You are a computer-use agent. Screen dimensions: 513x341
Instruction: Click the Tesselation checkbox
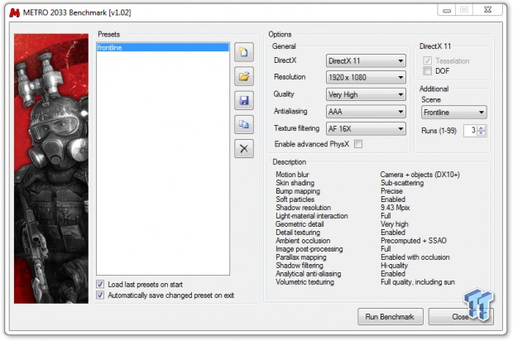427,60
